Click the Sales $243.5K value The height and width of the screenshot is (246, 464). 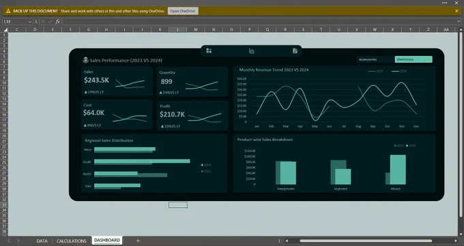[96, 80]
